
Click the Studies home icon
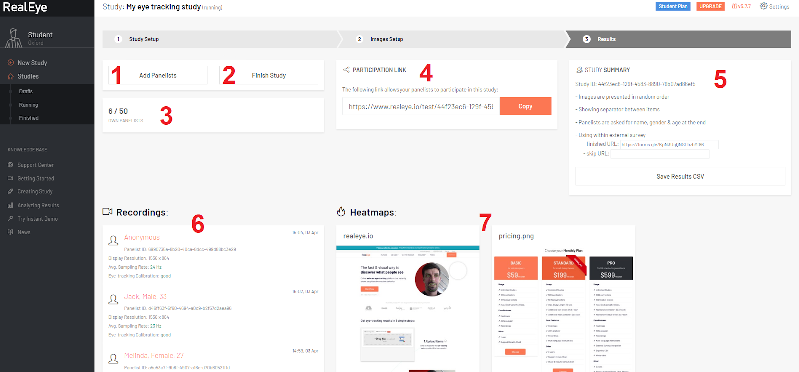pyautogui.click(x=11, y=76)
